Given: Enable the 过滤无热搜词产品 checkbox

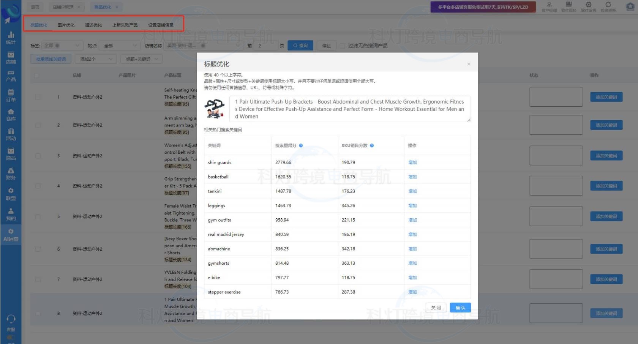Looking at the screenshot, I should coord(342,46).
